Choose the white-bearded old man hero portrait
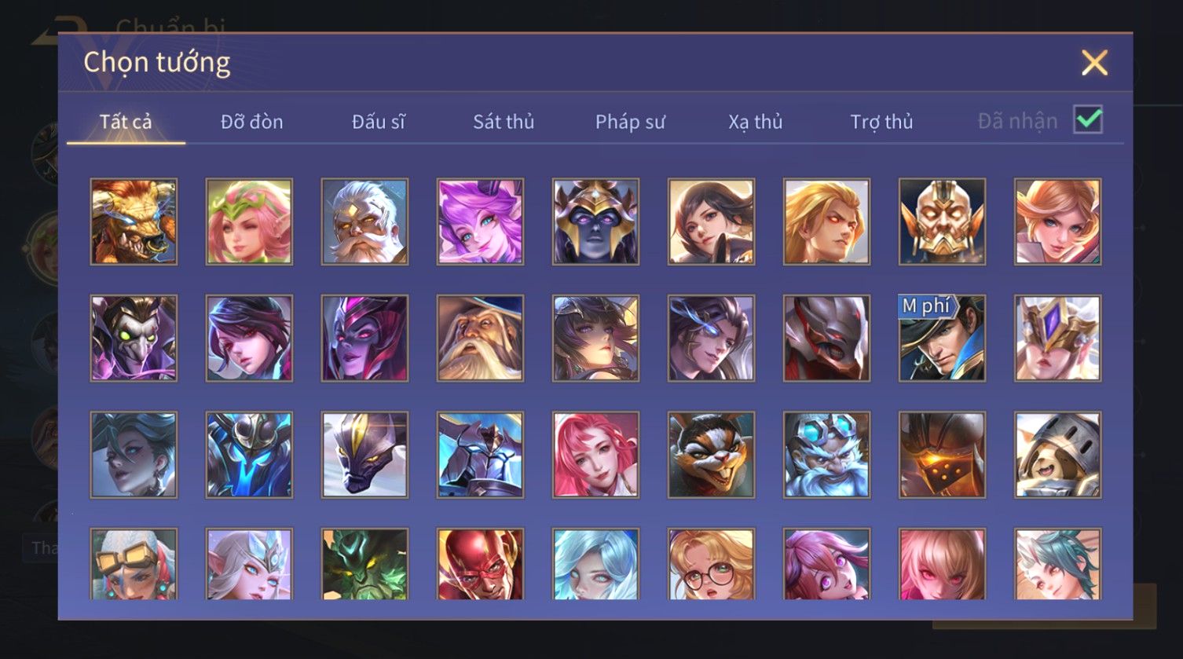 click(x=364, y=221)
